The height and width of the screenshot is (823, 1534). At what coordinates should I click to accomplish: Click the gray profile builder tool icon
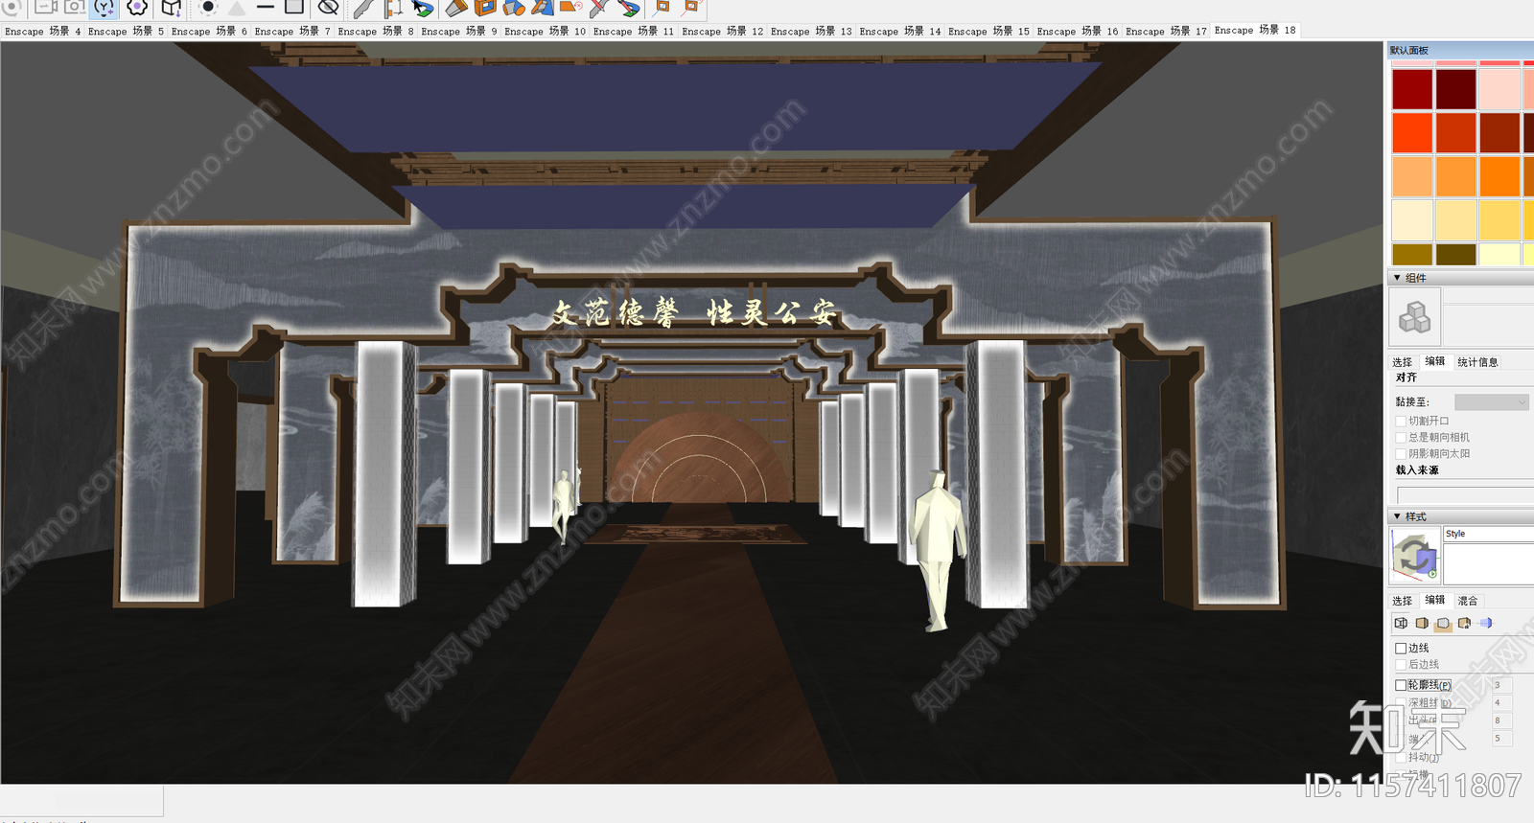363,9
